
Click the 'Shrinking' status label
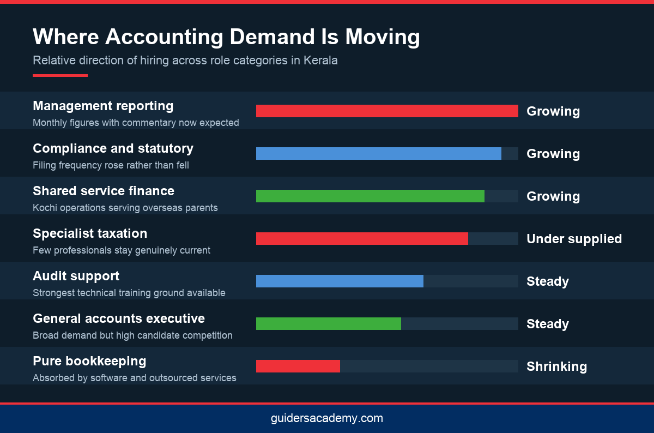(557, 366)
